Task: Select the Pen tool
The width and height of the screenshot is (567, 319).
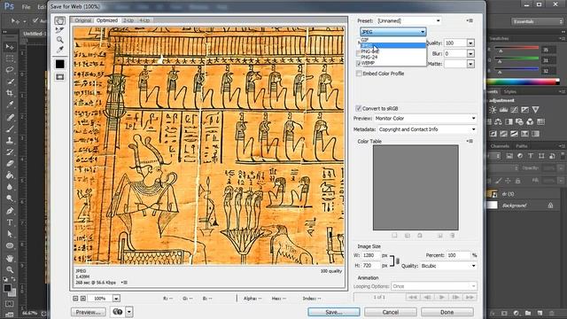Action: pyautogui.click(x=10, y=211)
